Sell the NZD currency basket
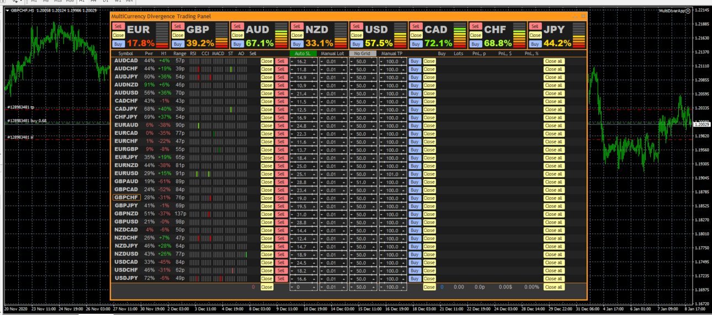 [x=297, y=26]
